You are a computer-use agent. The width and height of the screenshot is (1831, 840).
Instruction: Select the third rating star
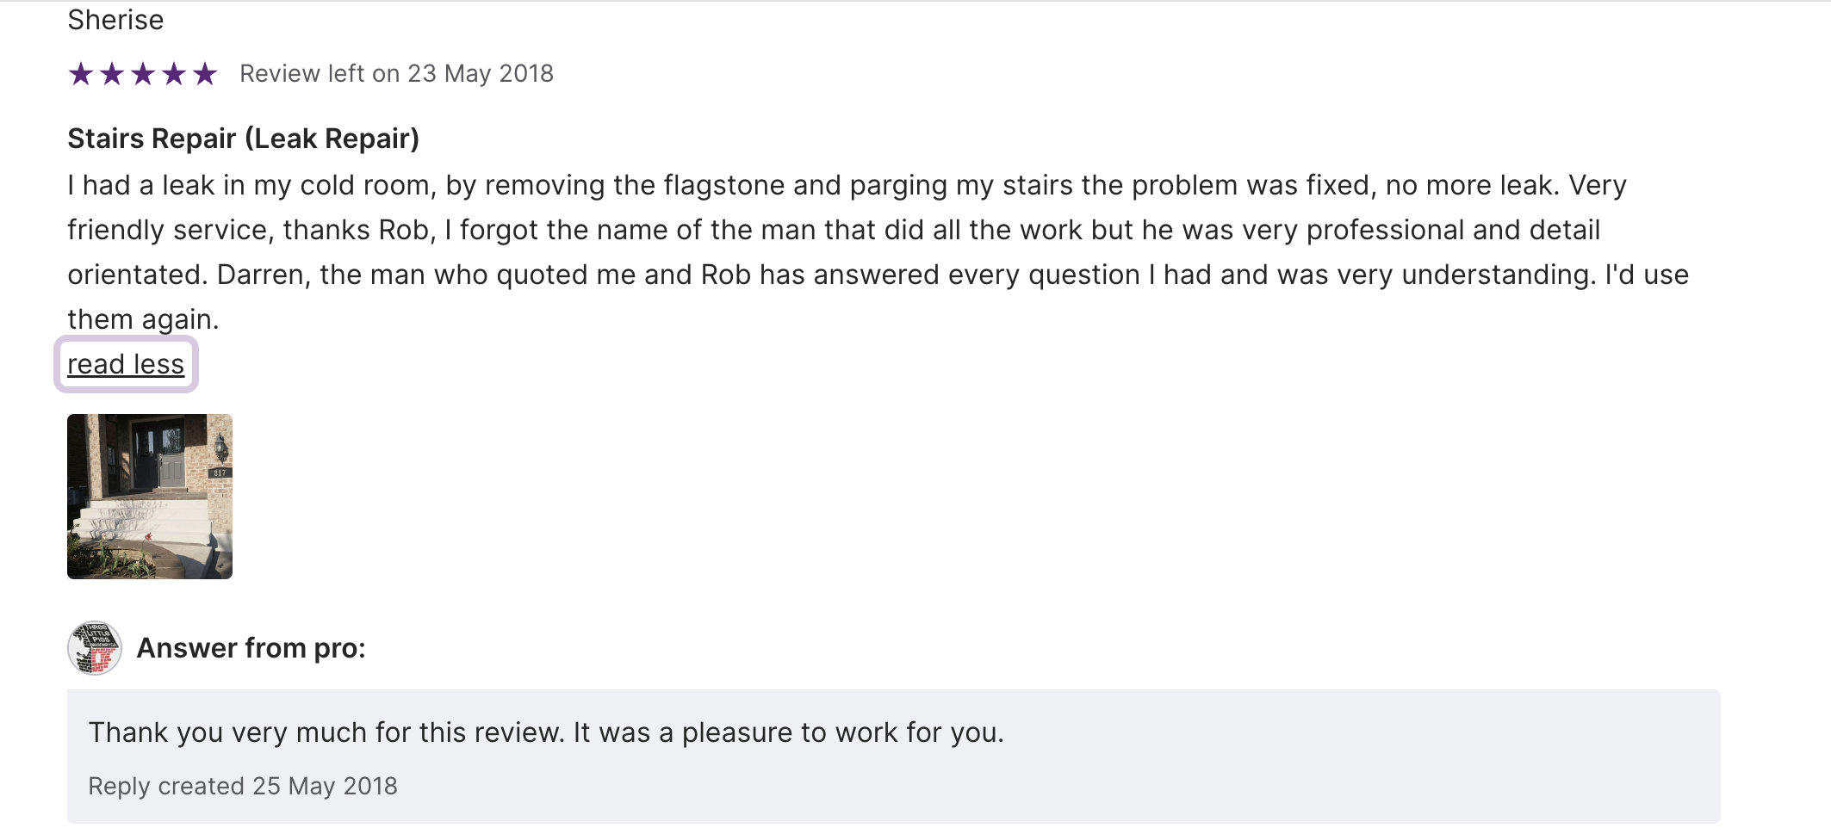(x=143, y=74)
